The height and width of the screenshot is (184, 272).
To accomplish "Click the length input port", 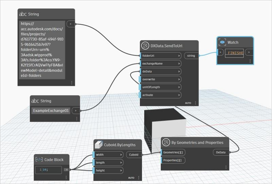I will (x=108, y=163).
